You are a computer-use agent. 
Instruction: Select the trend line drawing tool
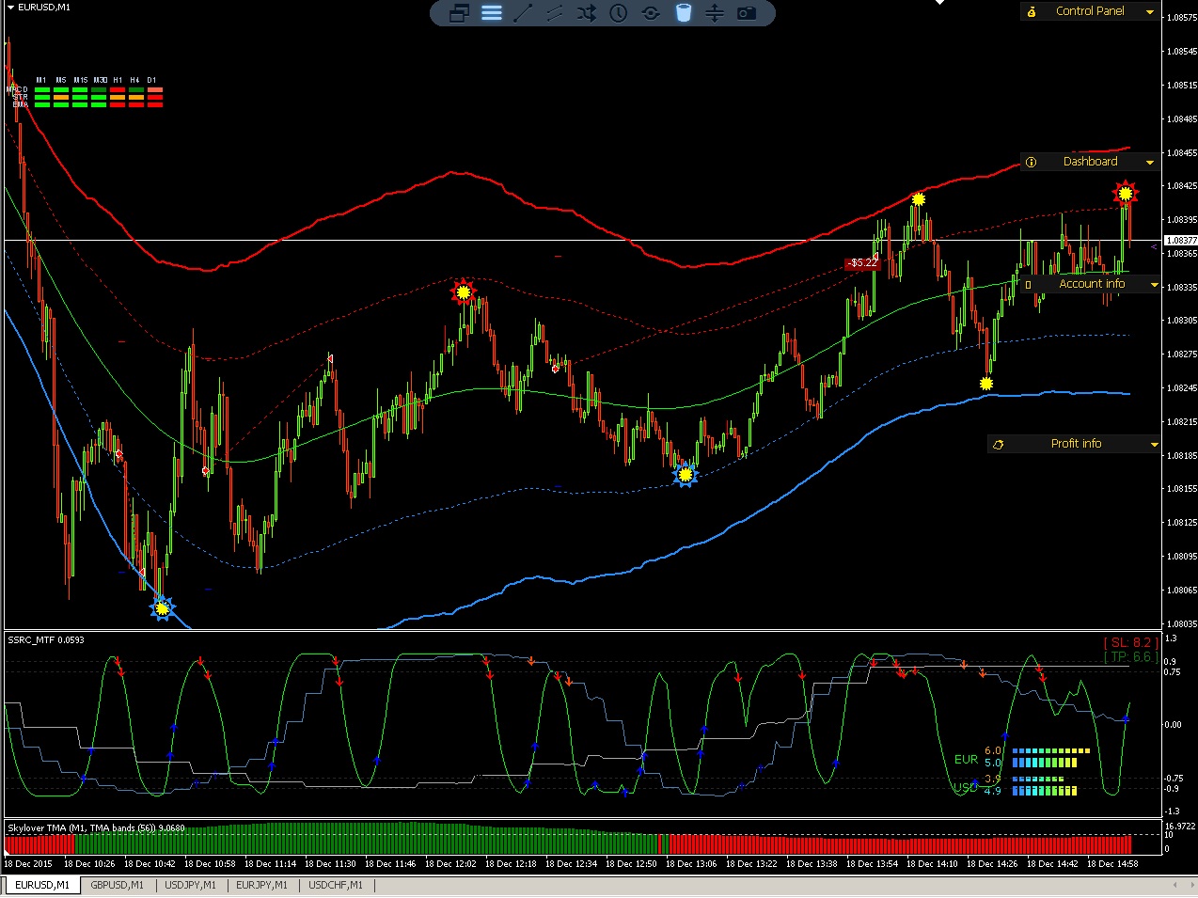click(524, 13)
